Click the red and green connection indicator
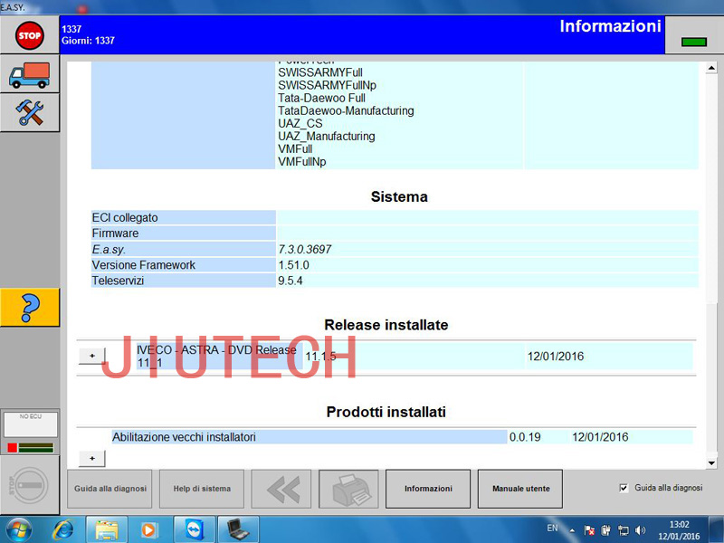This screenshot has width=724, height=543. tap(31, 447)
